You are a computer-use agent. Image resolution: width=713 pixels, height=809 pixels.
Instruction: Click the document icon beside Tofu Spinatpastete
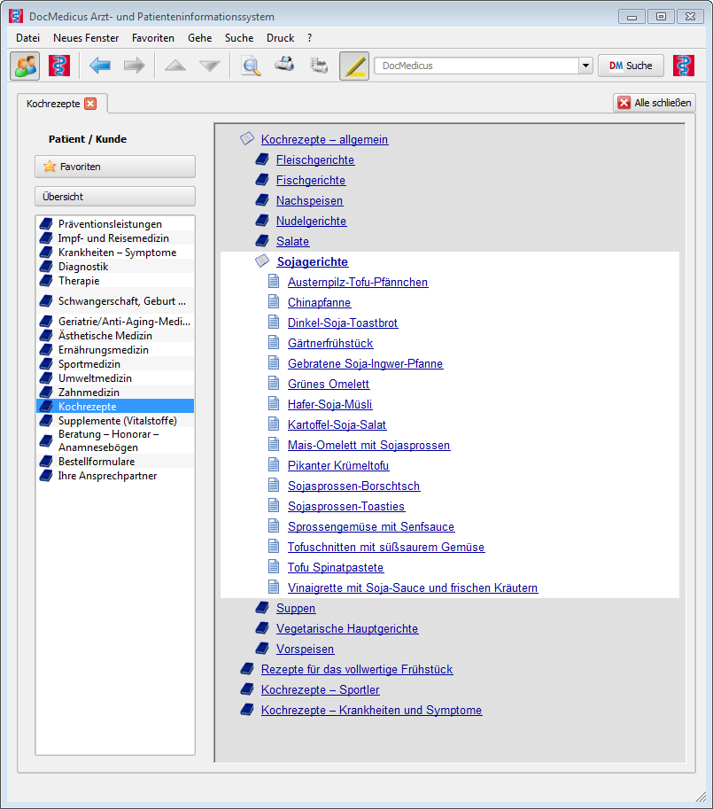pyautogui.click(x=274, y=566)
